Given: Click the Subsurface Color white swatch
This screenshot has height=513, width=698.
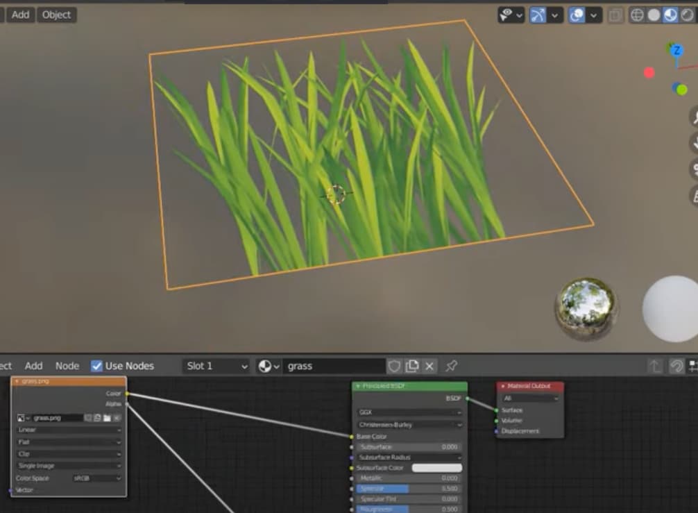Looking at the screenshot, I should 439,468.
